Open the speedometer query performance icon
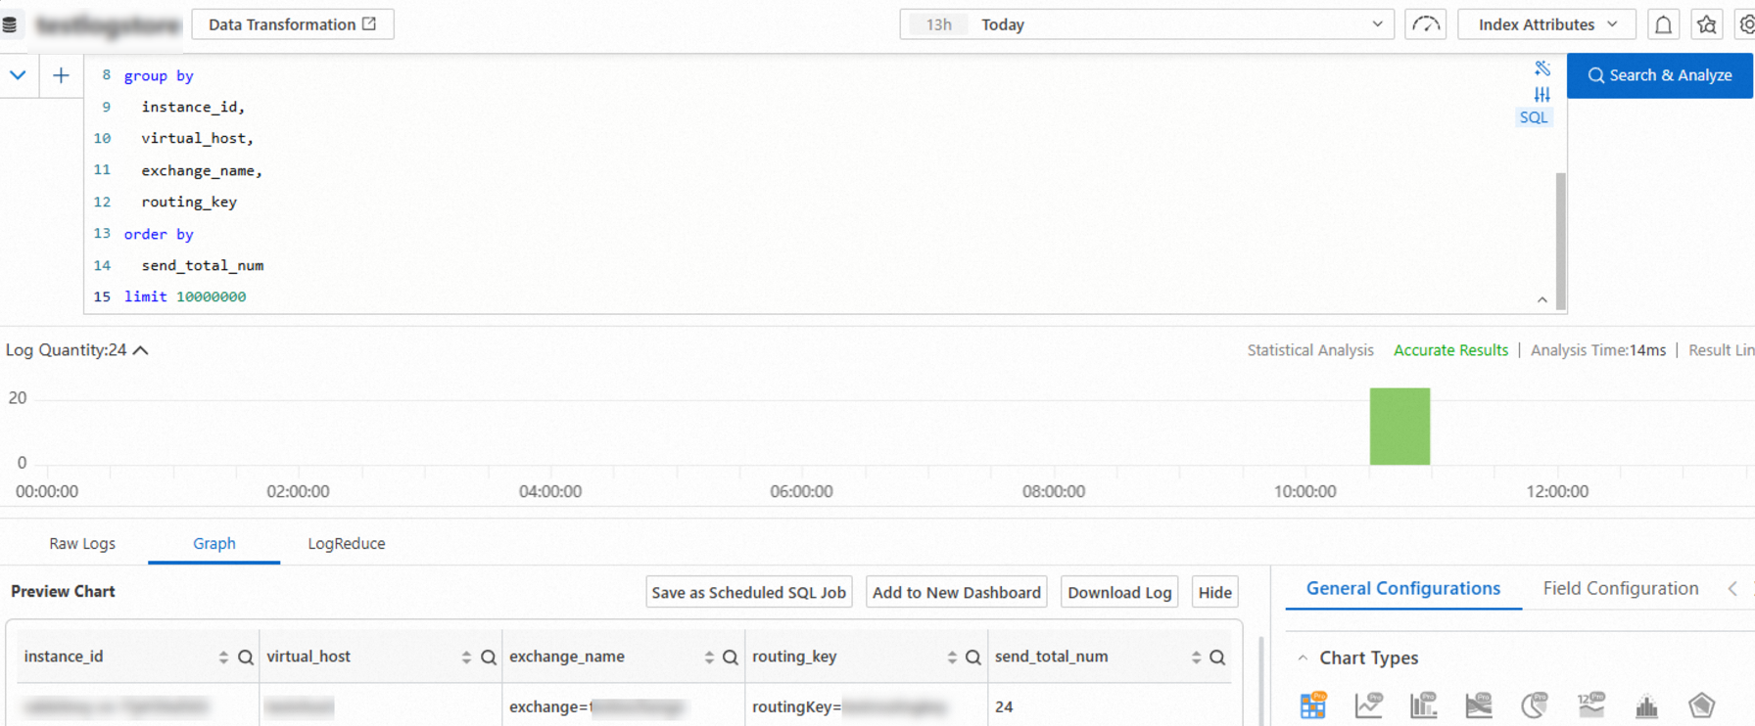 1425,24
